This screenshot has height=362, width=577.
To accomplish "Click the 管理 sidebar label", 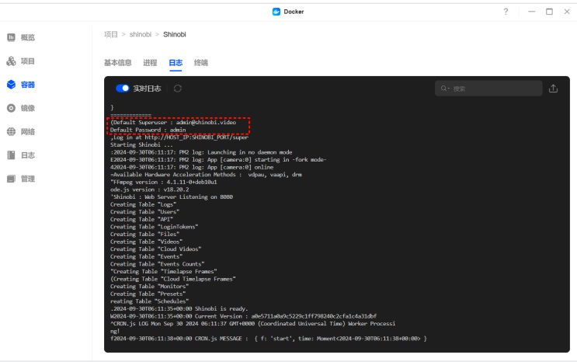I will pyautogui.click(x=28, y=179).
